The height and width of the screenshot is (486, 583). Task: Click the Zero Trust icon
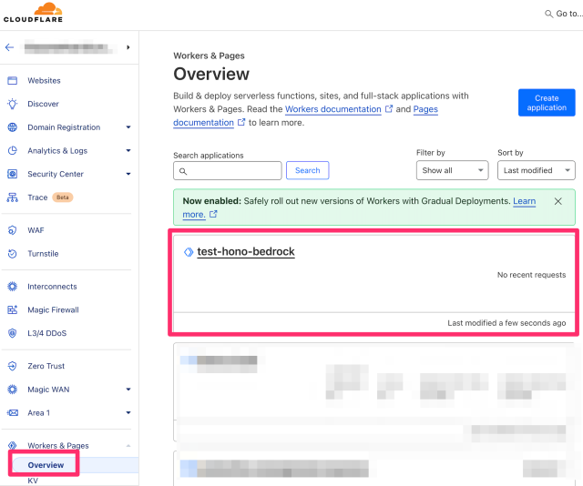tap(12, 366)
